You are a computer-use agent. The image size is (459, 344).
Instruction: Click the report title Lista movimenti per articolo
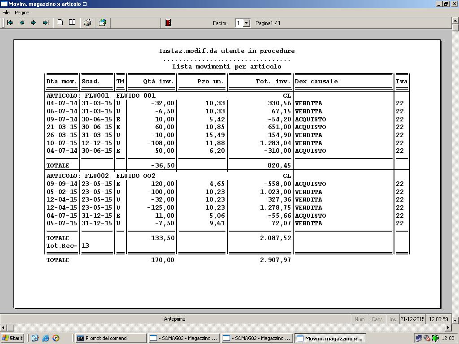[x=226, y=66]
